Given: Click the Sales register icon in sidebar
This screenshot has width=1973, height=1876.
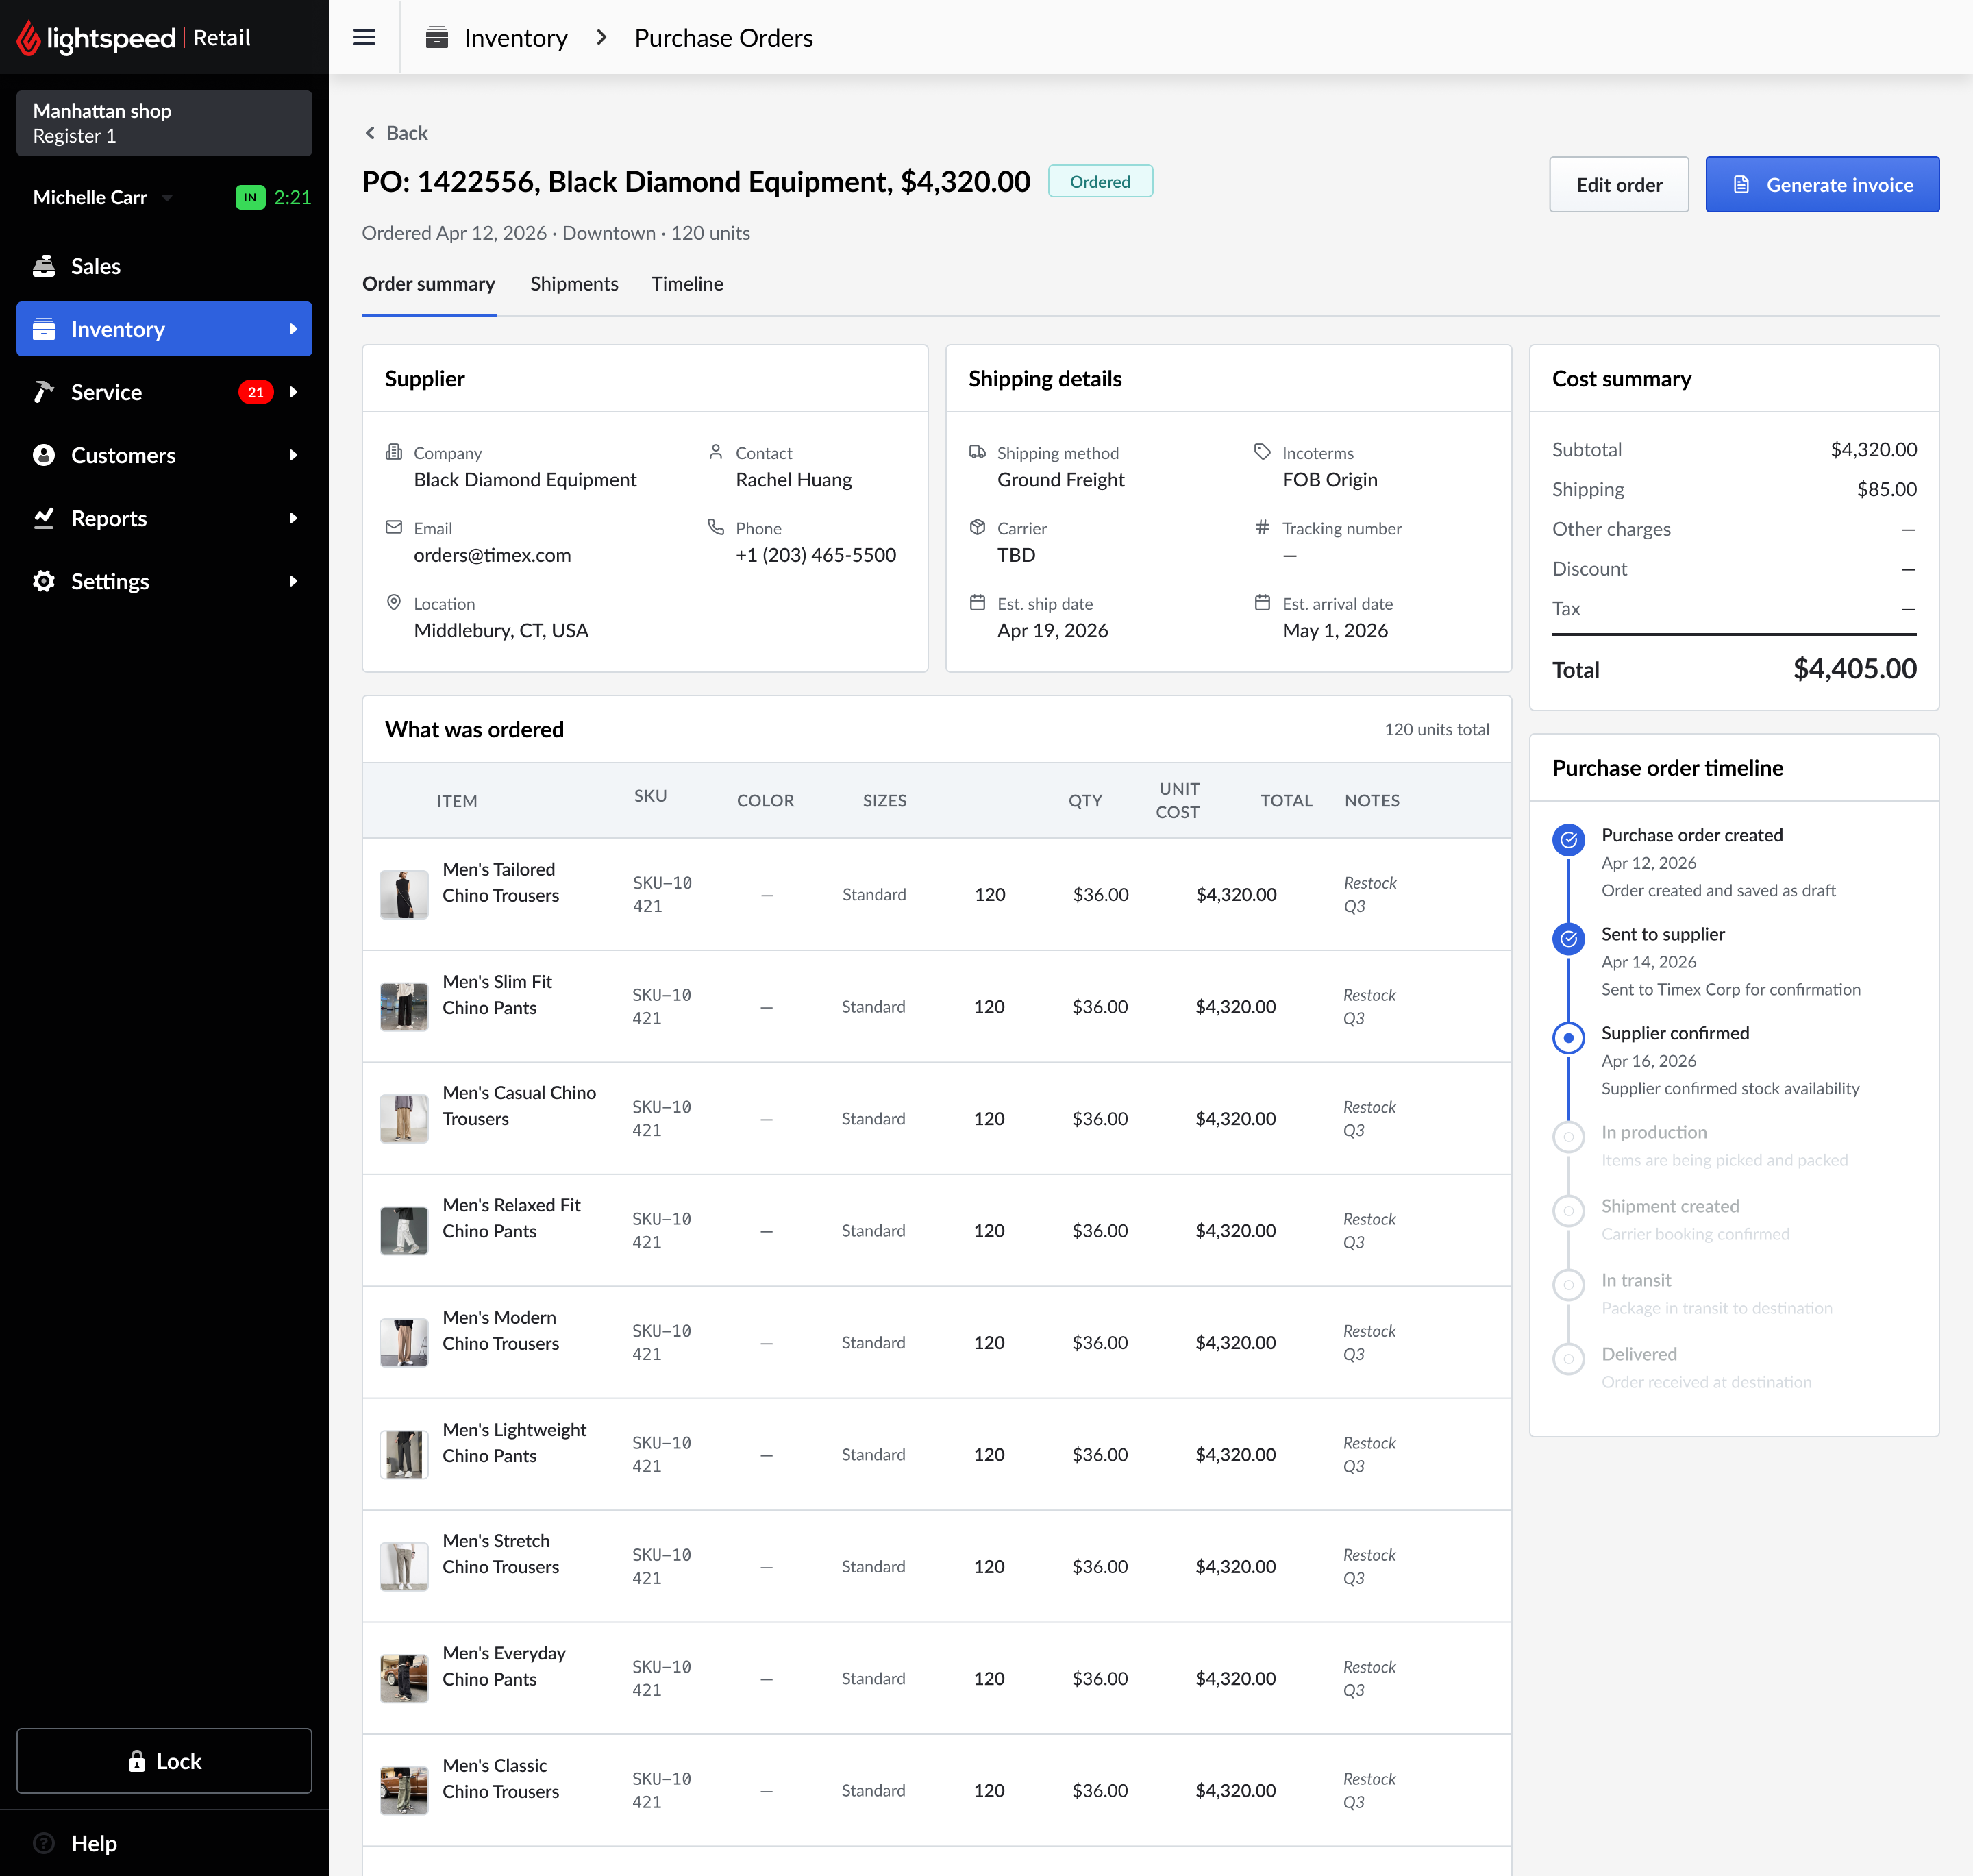Looking at the screenshot, I should (x=44, y=266).
